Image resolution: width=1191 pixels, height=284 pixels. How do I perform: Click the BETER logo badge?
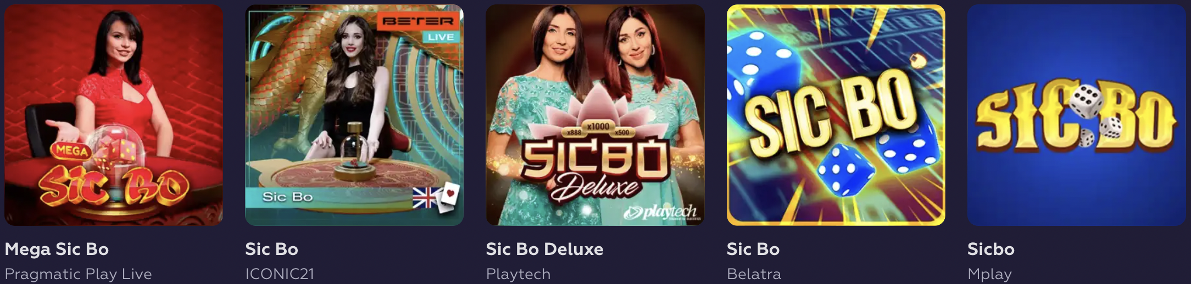coord(418,21)
